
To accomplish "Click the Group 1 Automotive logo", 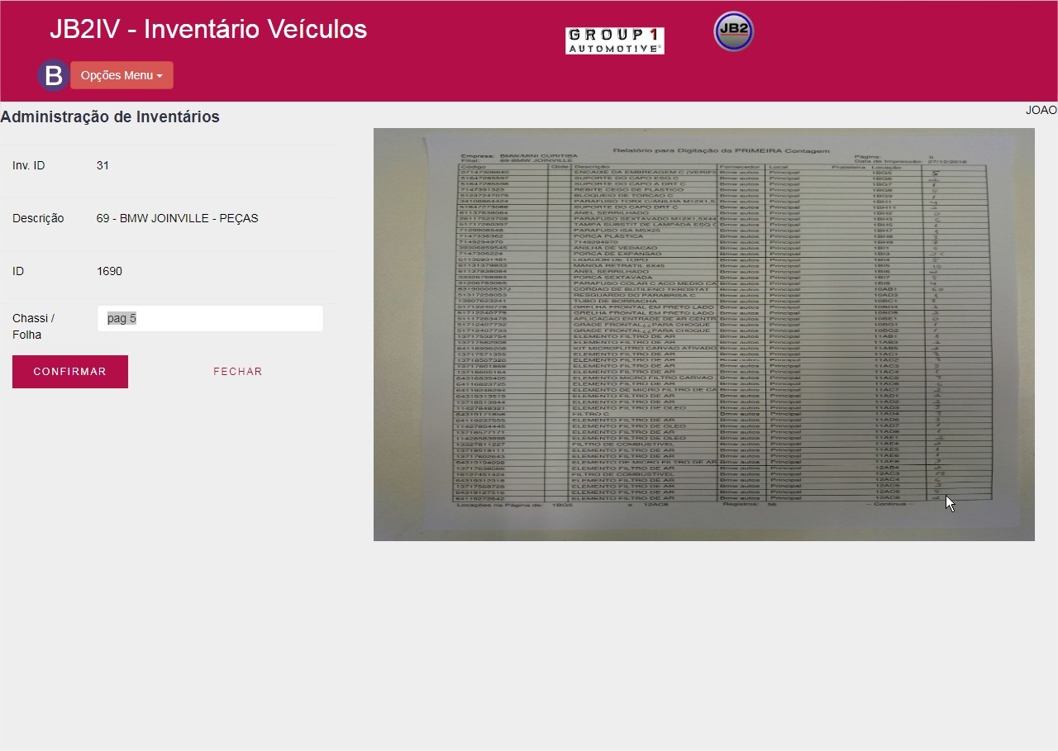I will coord(614,40).
